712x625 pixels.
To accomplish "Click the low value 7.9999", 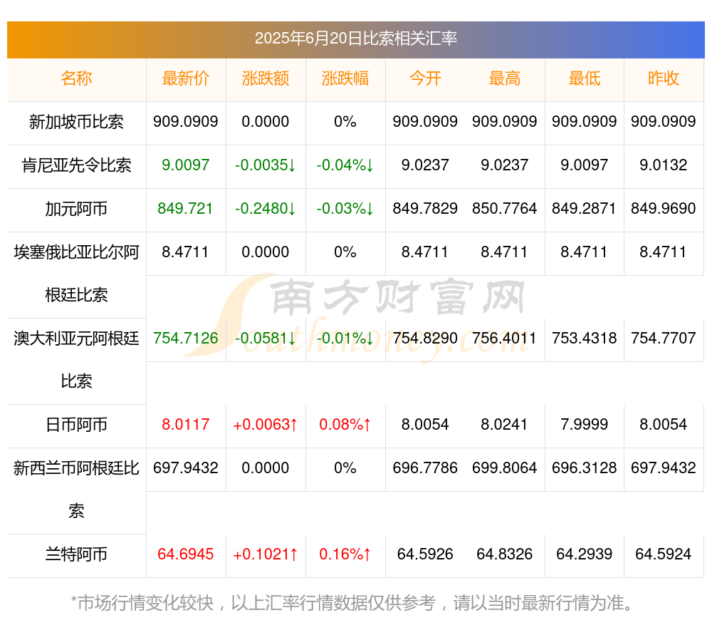I will pos(585,425).
